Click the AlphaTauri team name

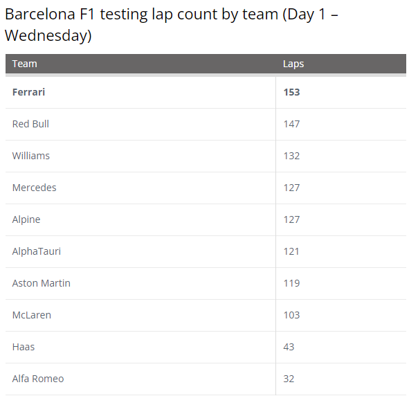[37, 251]
